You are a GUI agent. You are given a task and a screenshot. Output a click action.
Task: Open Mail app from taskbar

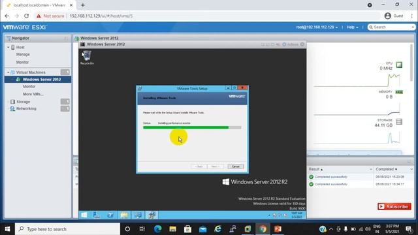click(202, 229)
